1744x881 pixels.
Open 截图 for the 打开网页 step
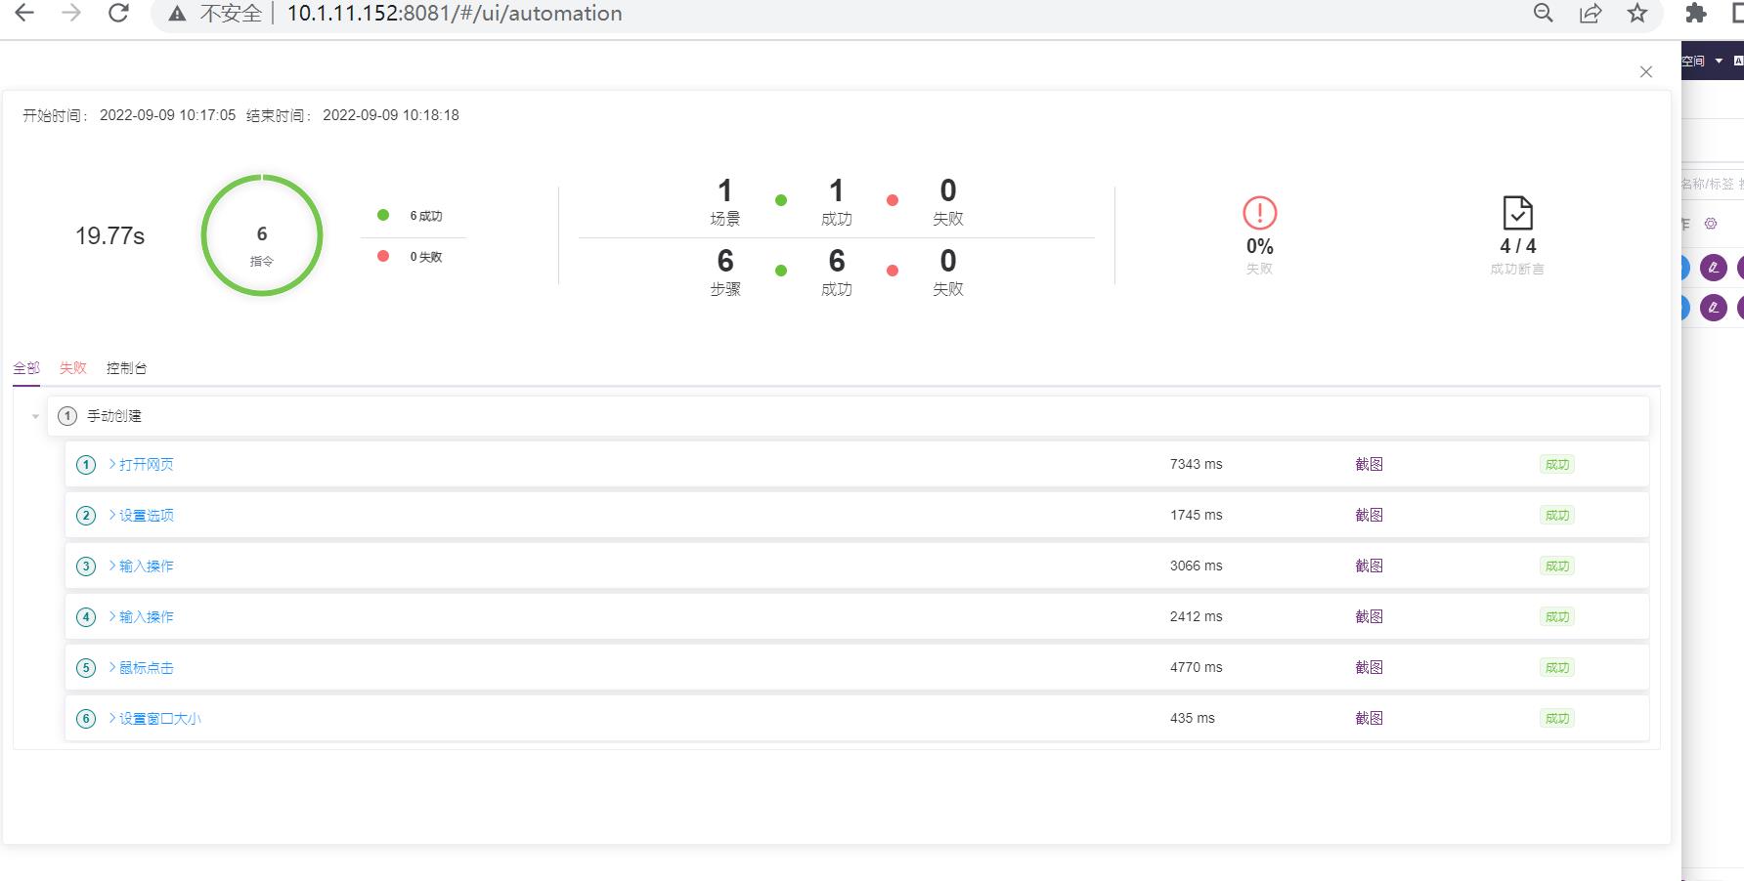click(x=1369, y=464)
